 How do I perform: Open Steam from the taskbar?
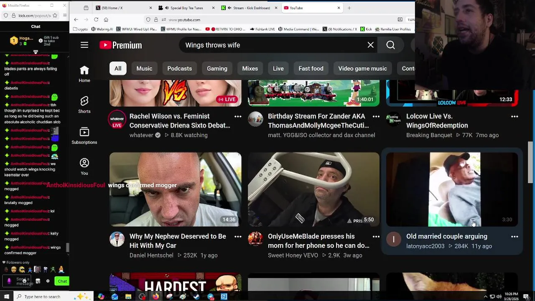(x=196, y=297)
